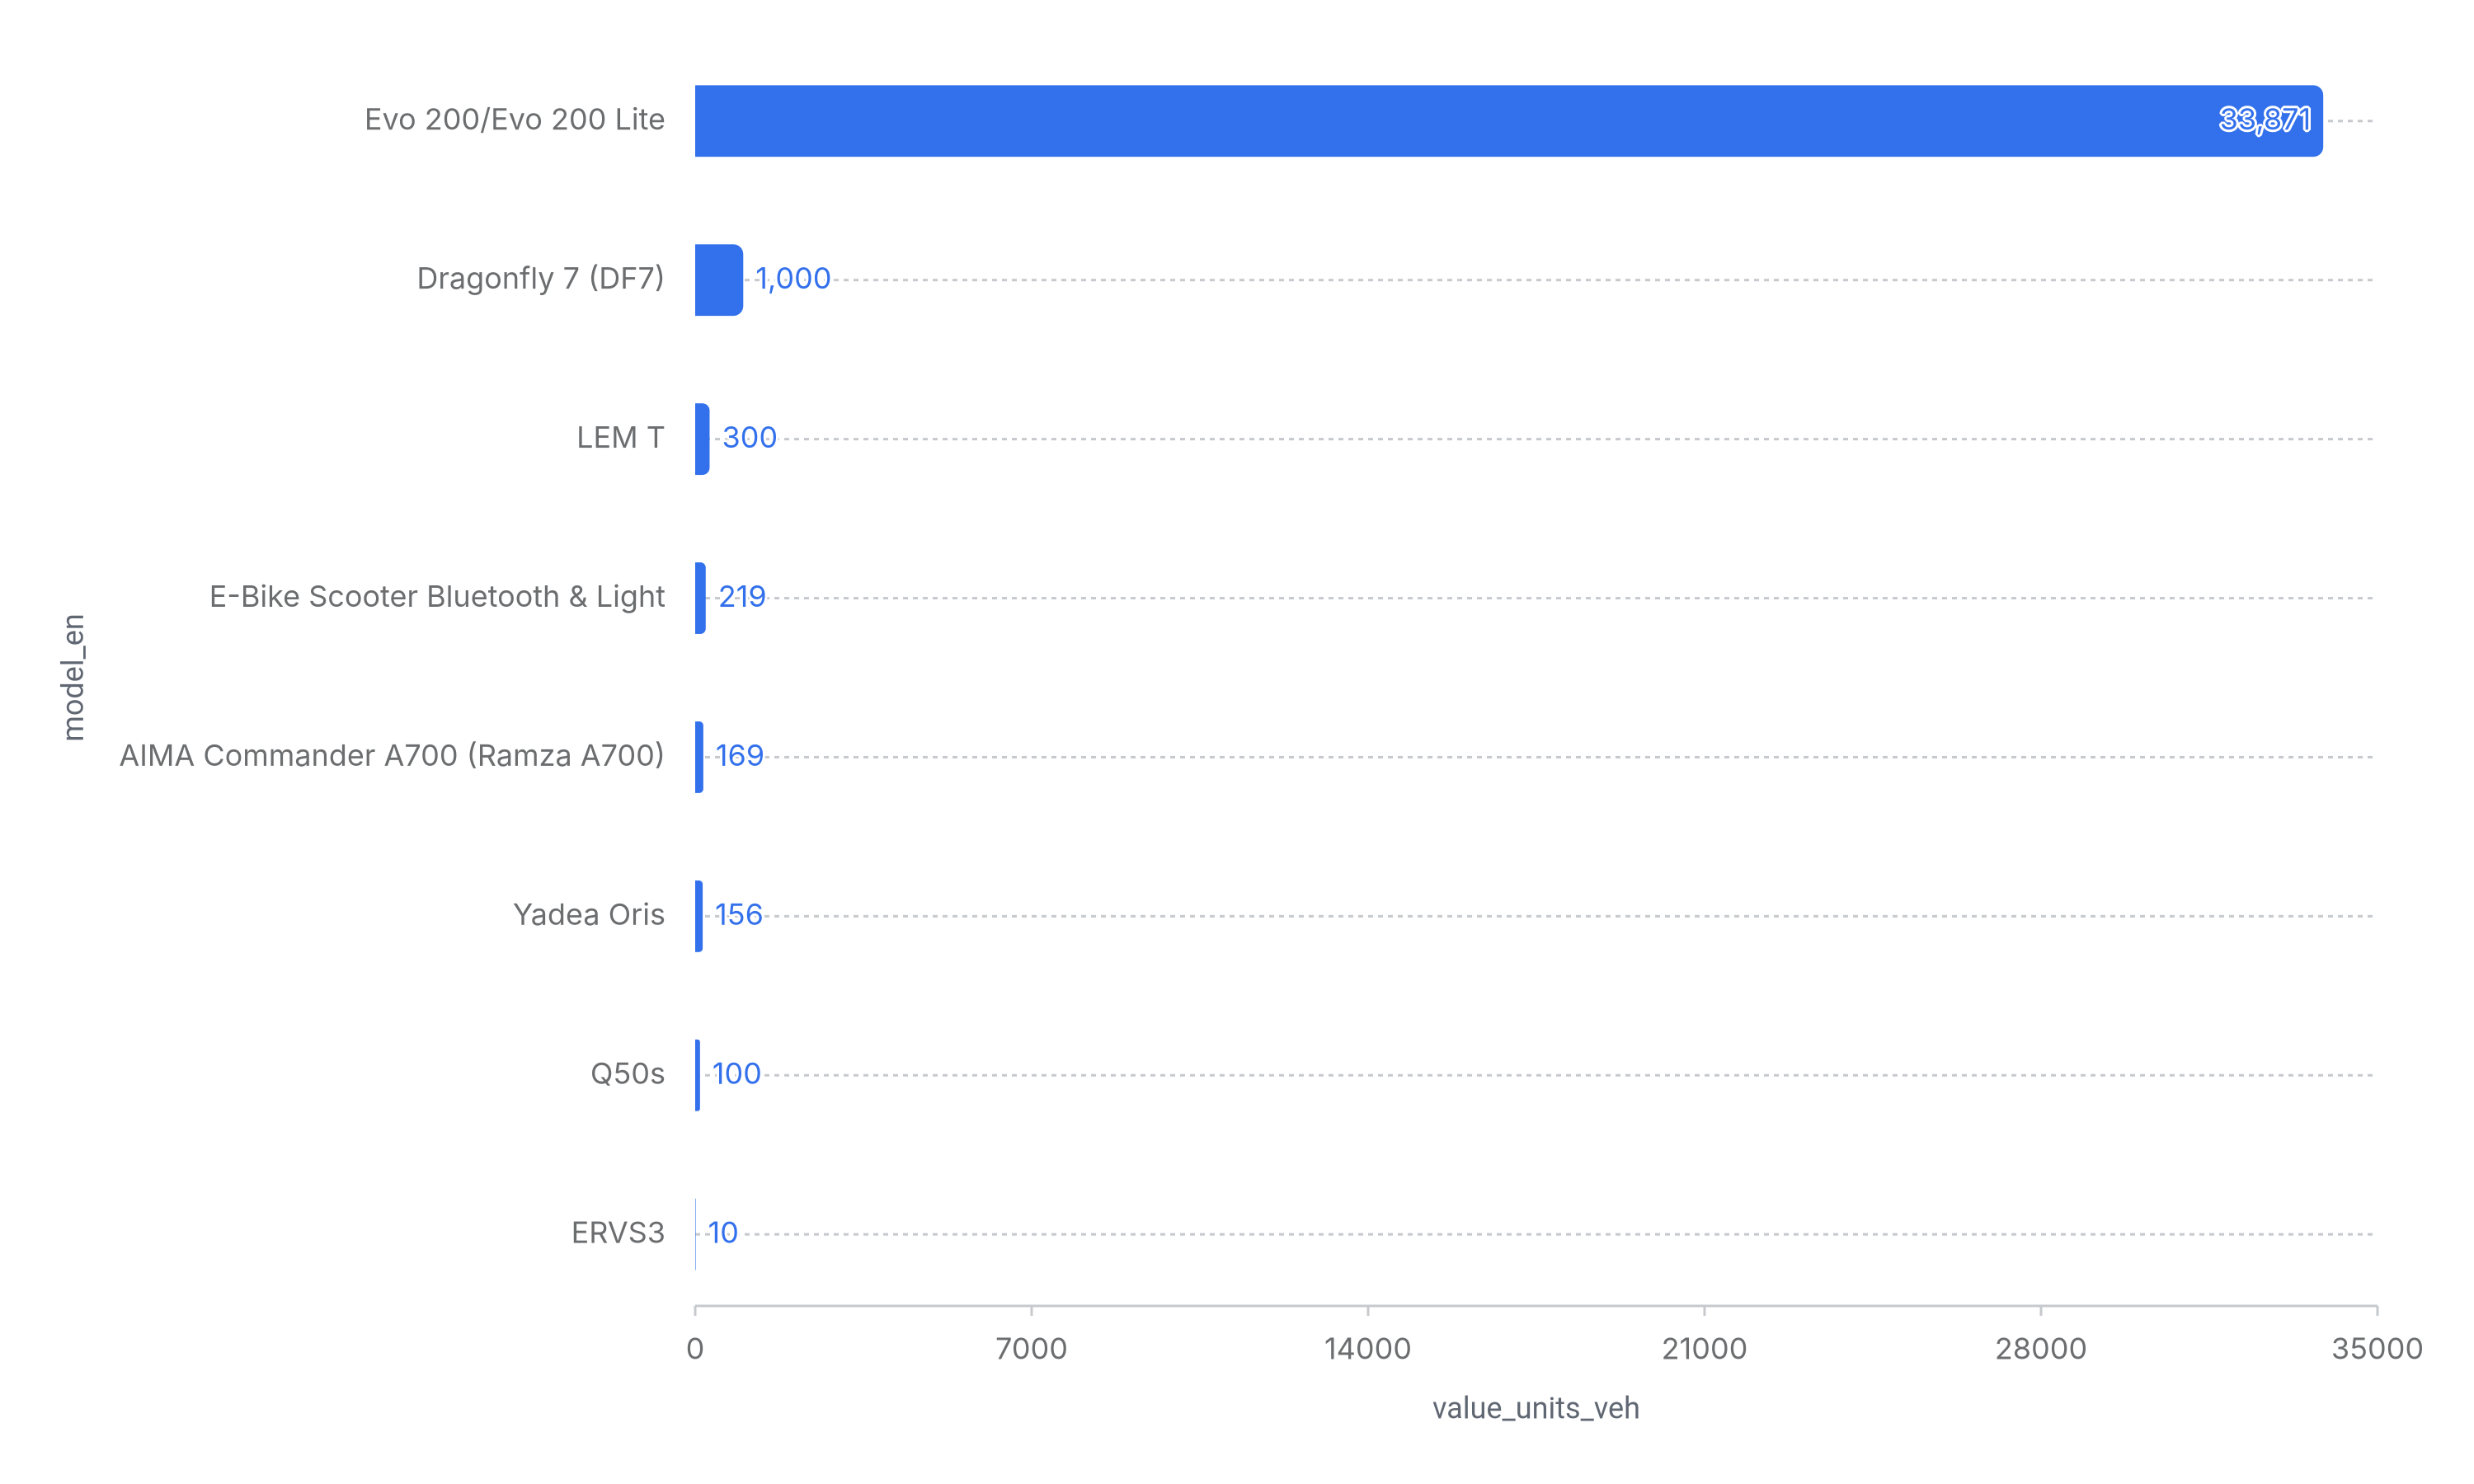Image resolution: width=2474 pixels, height=1484 pixels.
Task: Click the E-Bike Scooter Bluetooth & Light bar
Action: 700,598
